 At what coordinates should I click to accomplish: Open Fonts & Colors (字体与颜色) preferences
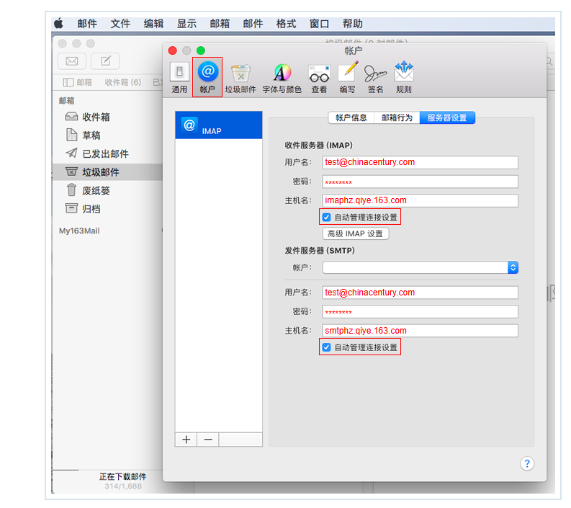click(x=282, y=78)
